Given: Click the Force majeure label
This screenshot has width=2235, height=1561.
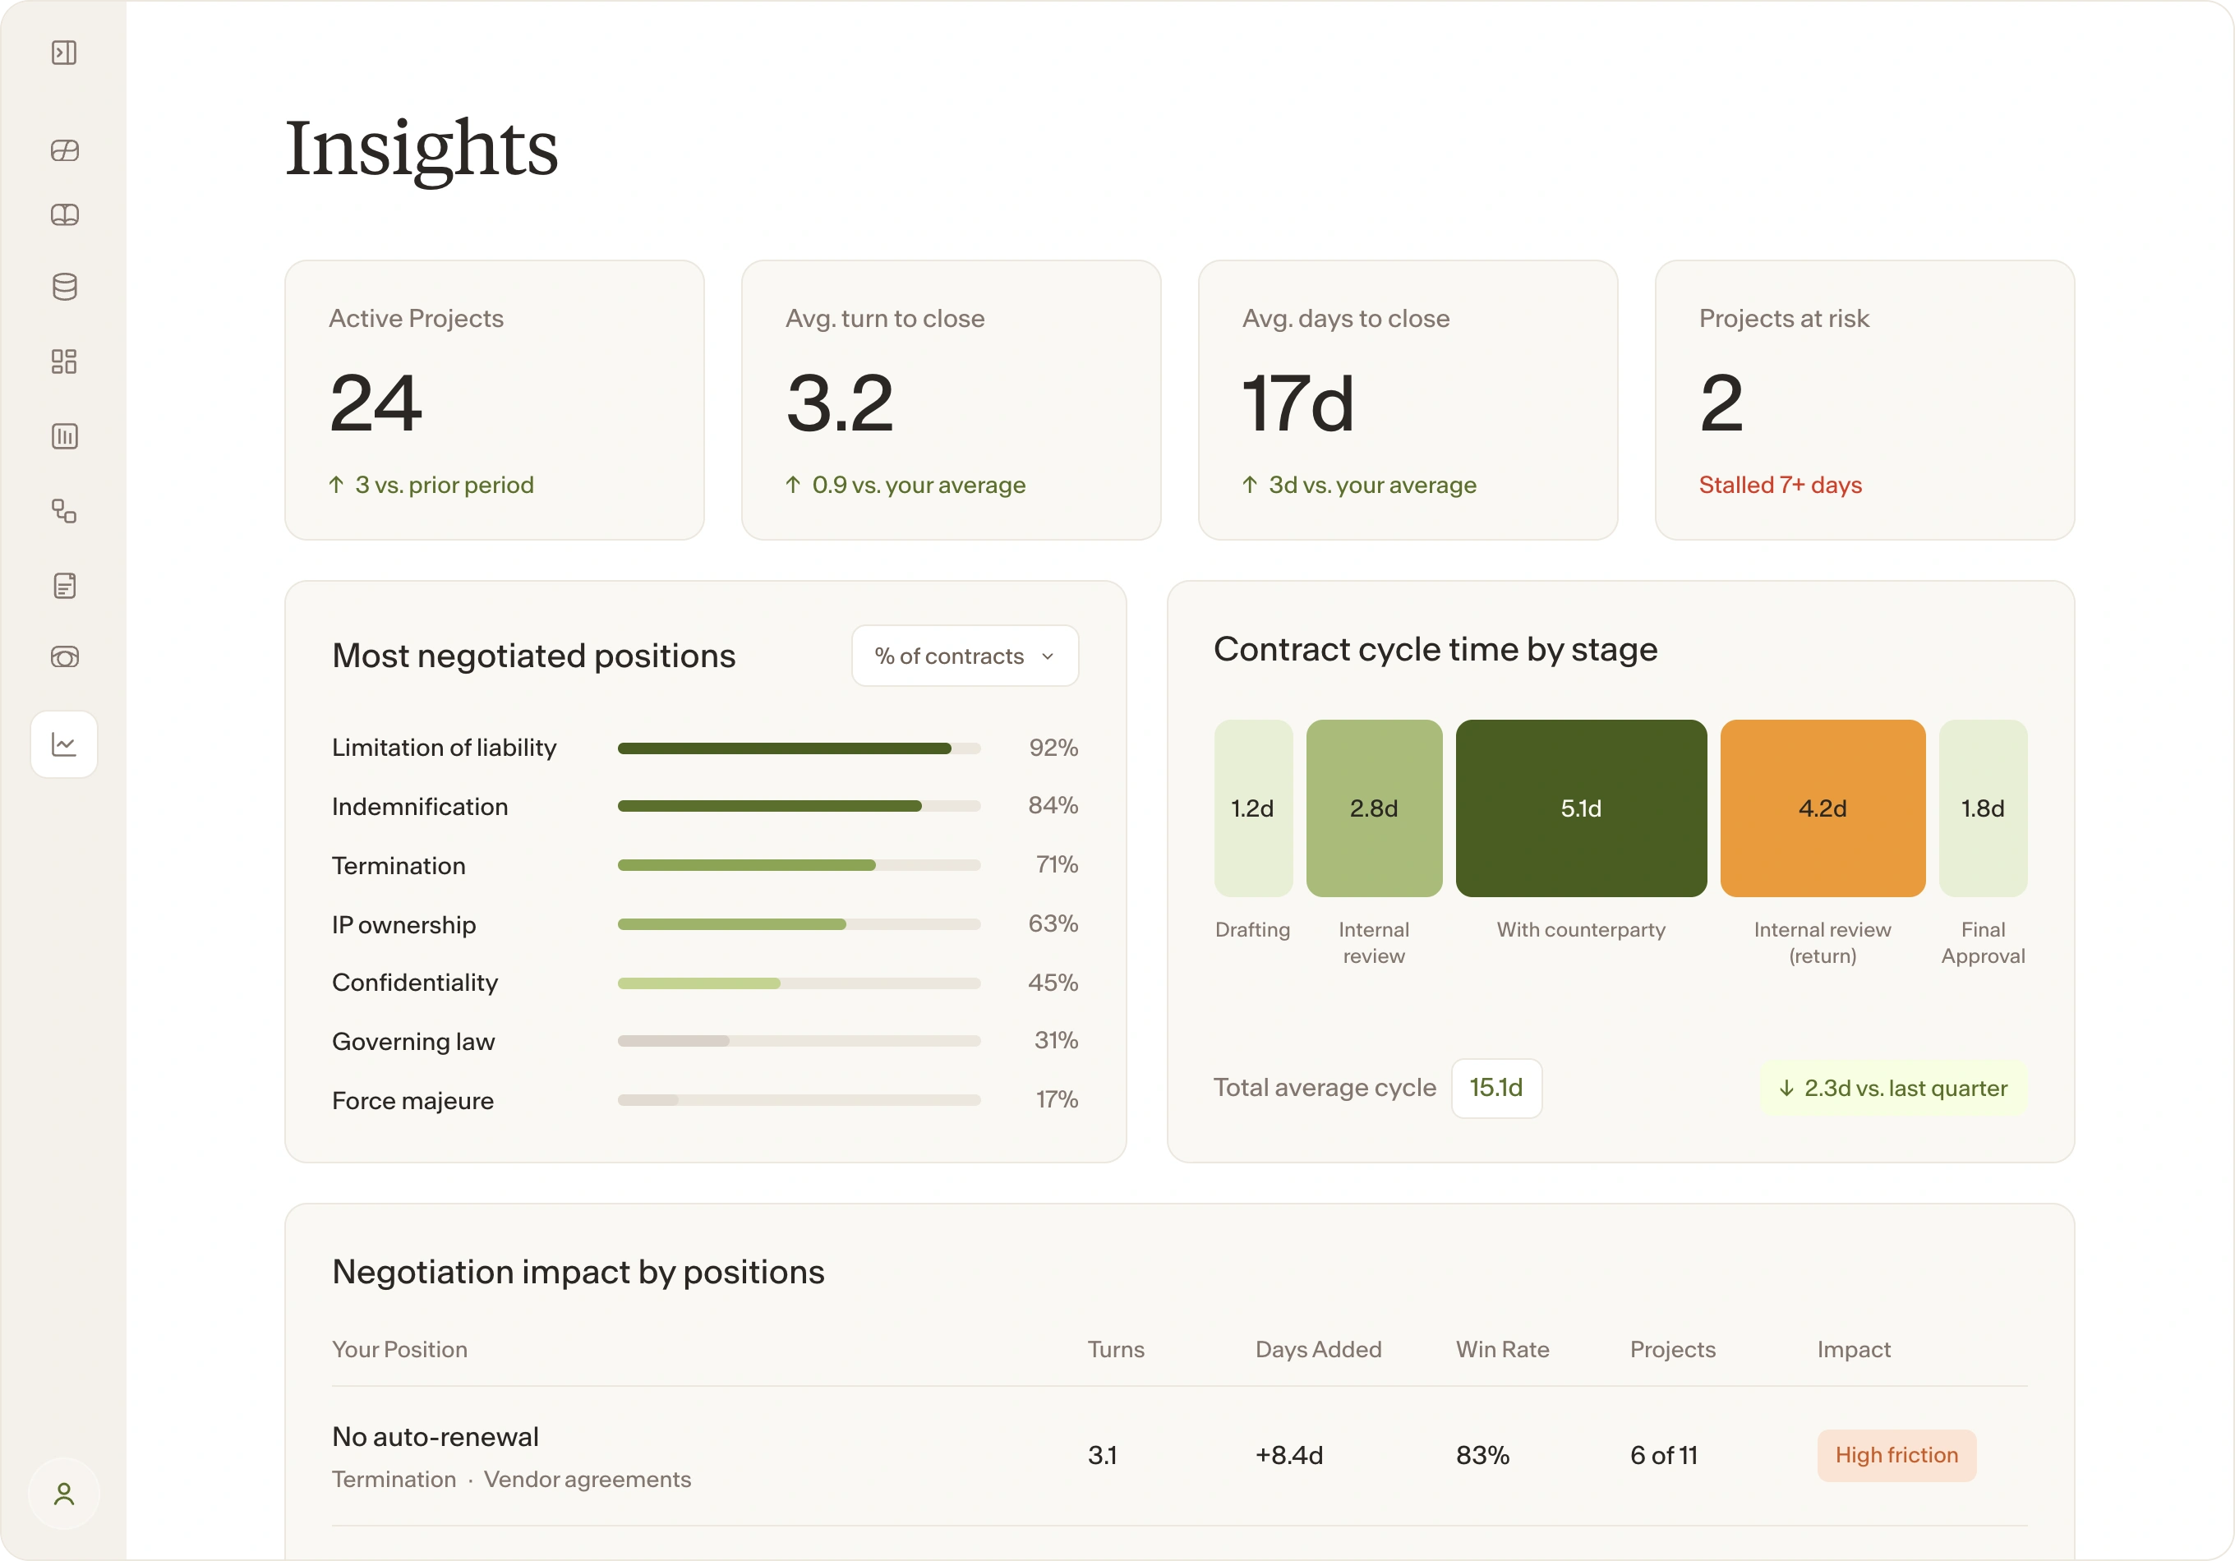Looking at the screenshot, I should 412,1101.
